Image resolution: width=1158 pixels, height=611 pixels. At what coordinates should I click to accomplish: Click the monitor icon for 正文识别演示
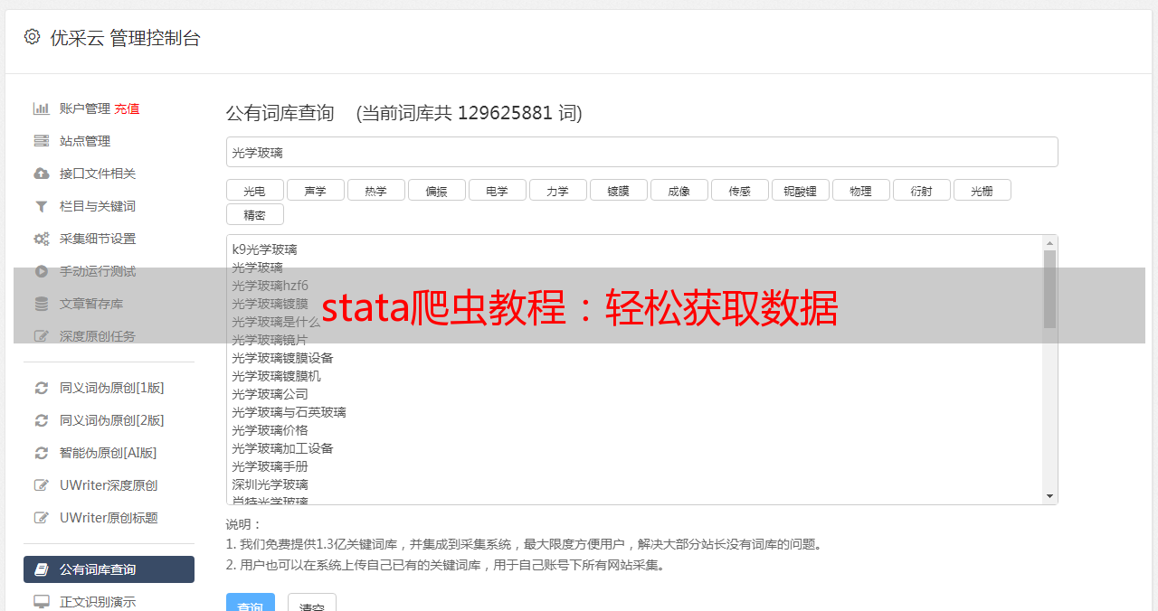pos(42,601)
